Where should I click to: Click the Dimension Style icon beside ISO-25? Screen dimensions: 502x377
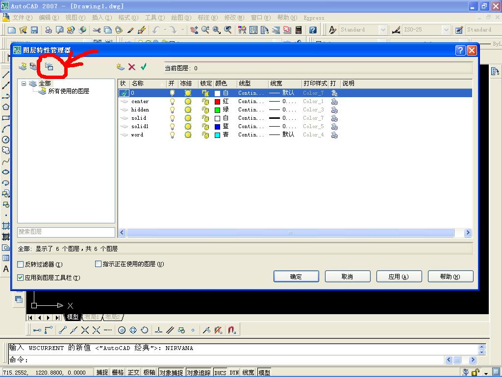pos(396,30)
